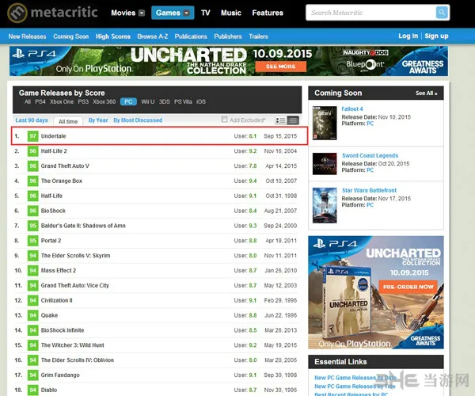Click Portal 2's green 95 score badge
This screenshot has height=396, width=475.
tap(32, 241)
